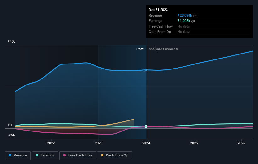Click the Cash From Op tooltip row label

160,32
